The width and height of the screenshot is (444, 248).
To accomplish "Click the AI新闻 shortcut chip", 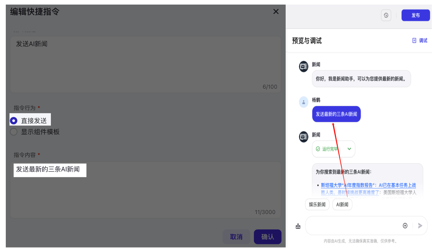I will click(x=342, y=204).
